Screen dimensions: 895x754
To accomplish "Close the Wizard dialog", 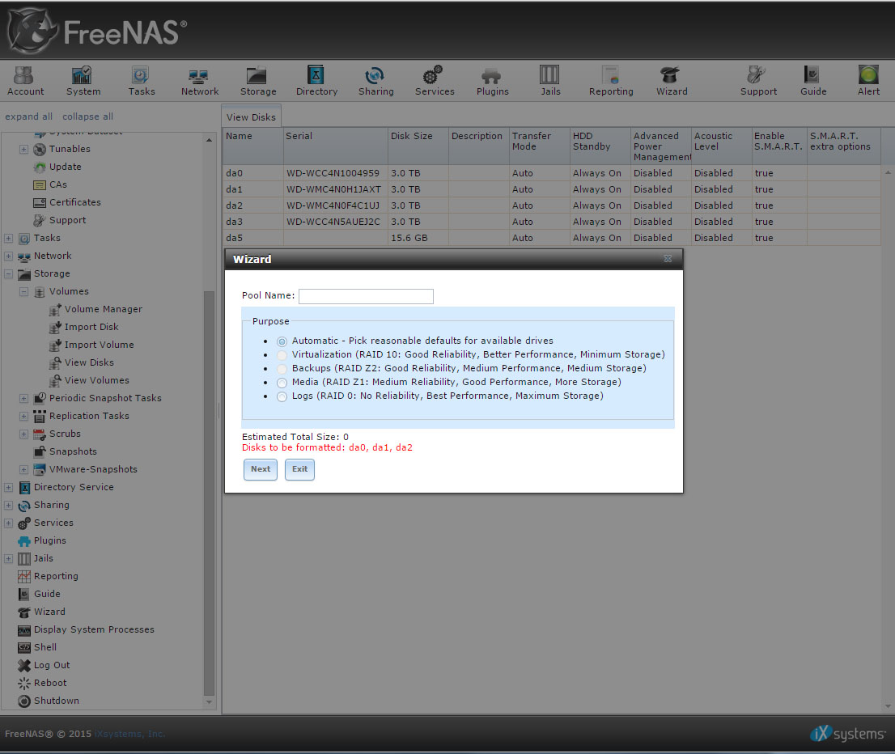I will pyautogui.click(x=668, y=259).
